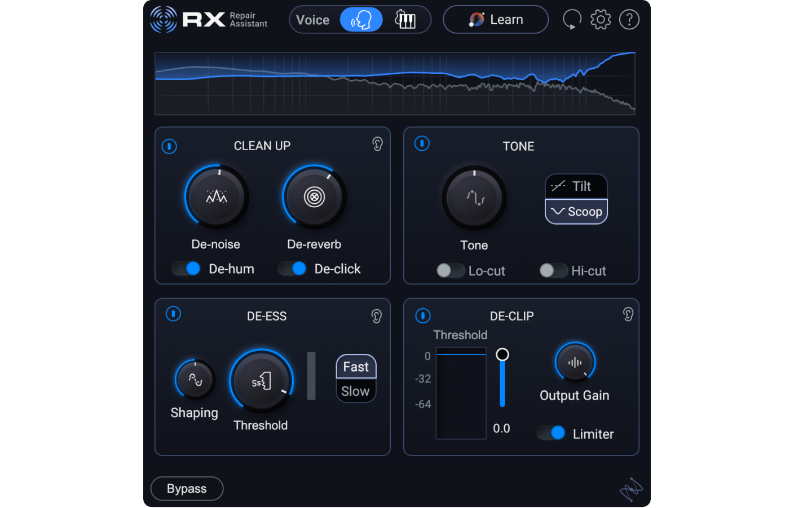Select Fast de-ess mode
Image resolution: width=794 pixels, height=508 pixels.
coord(356,366)
